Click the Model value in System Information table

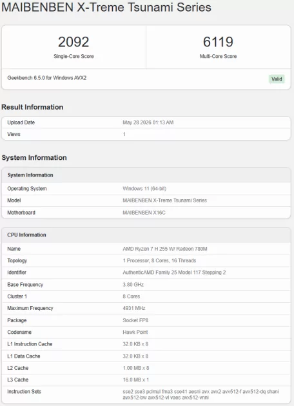[x=165, y=200]
